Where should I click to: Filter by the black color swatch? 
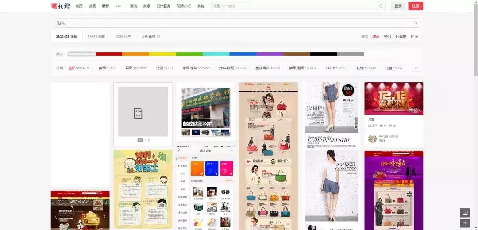pos(324,54)
